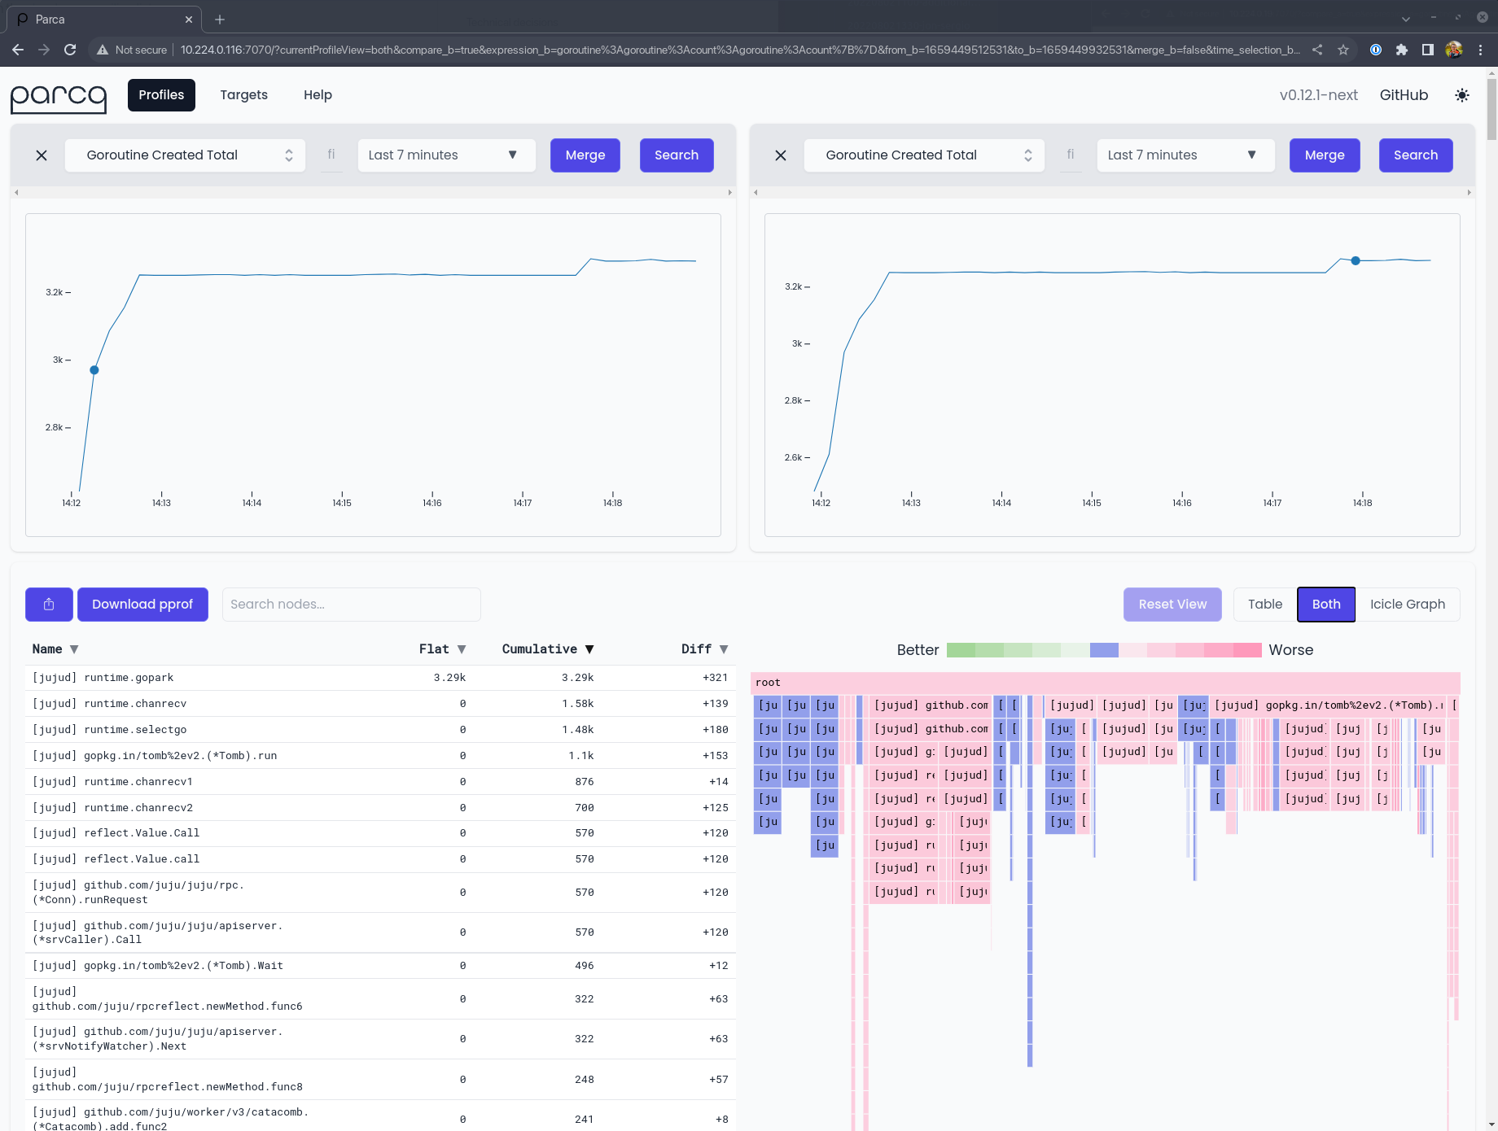Switch view to Table only
Image resolution: width=1498 pixels, height=1131 pixels.
click(1264, 605)
